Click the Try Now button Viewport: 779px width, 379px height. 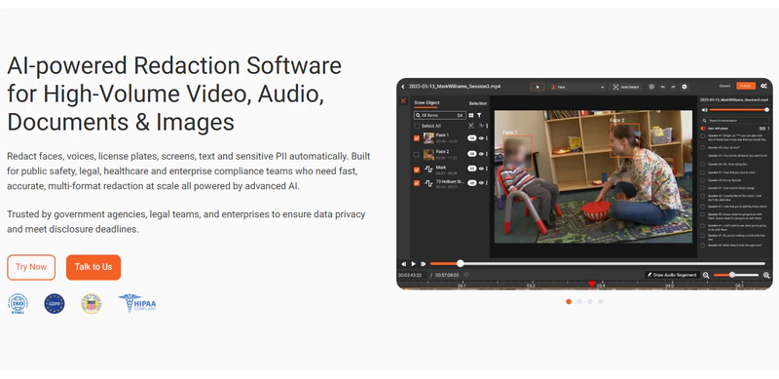click(31, 267)
